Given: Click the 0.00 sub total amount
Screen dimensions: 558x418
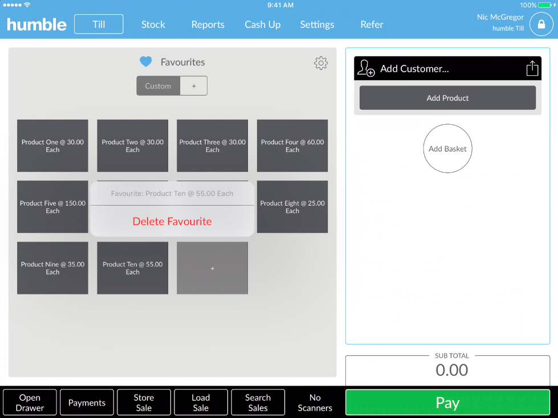Looking at the screenshot, I should [x=451, y=370].
